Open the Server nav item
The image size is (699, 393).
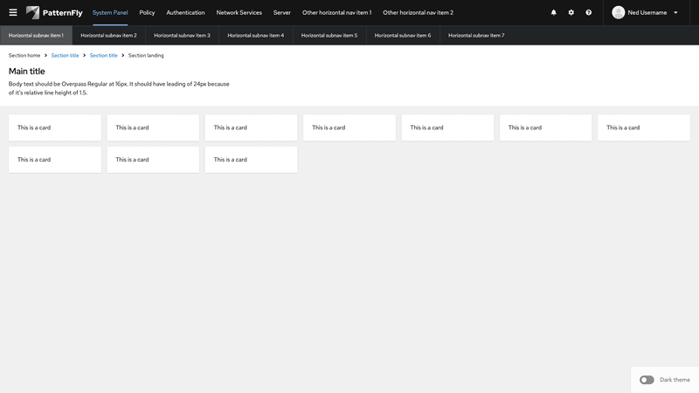click(x=281, y=13)
